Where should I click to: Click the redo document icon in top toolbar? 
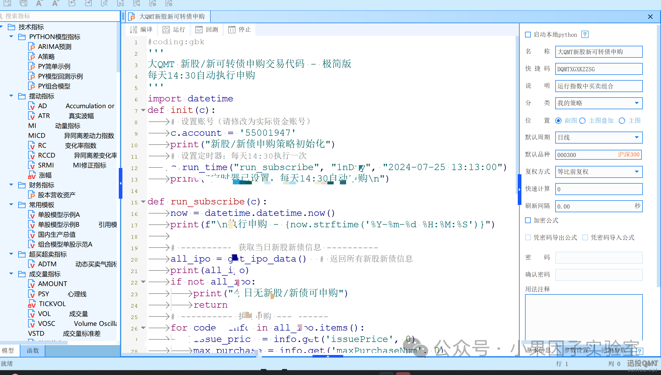[x=88, y=3]
